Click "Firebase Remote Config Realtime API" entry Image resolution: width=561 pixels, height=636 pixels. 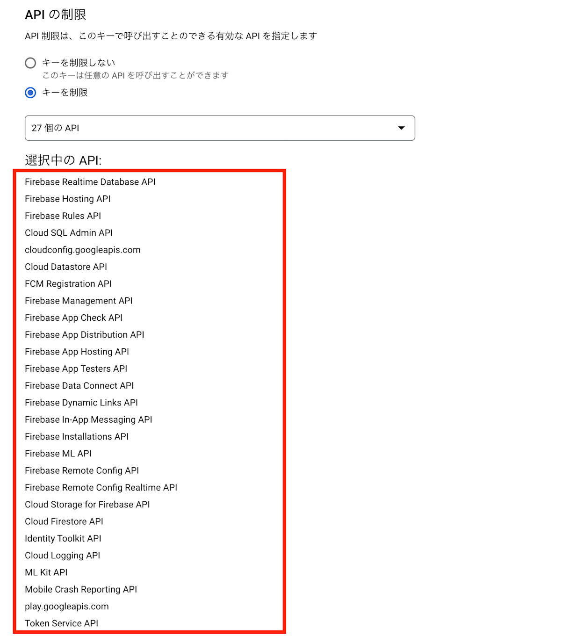click(x=101, y=488)
